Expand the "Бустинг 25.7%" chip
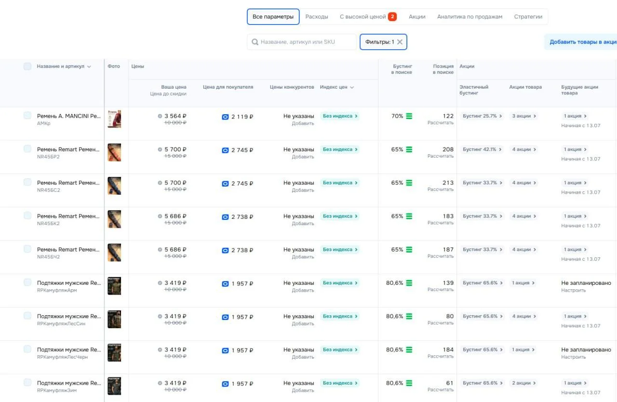 [x=482, y=116]
